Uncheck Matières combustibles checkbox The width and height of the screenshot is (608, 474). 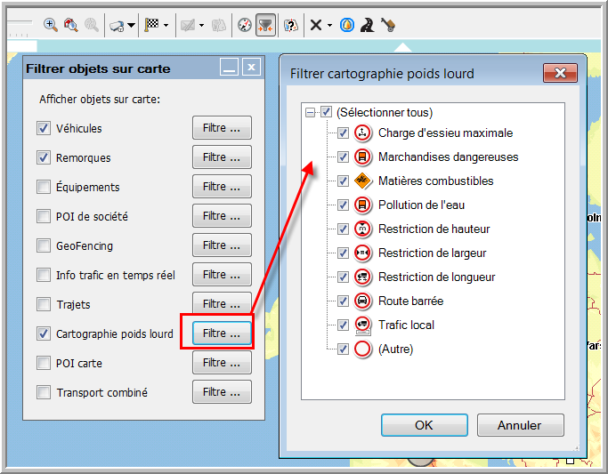coord(343,181)
